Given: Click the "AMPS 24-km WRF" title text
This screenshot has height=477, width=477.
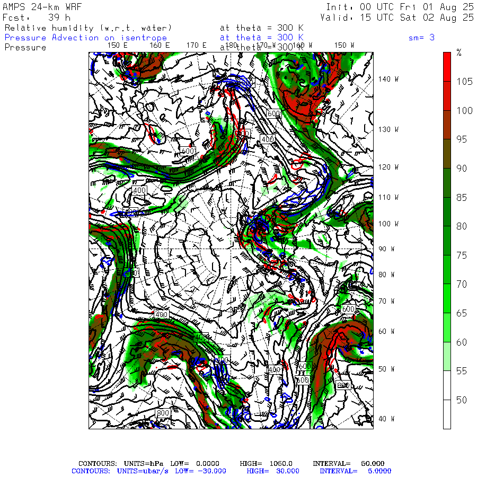Looking at the screenshot, I should (x=42, y=7).
